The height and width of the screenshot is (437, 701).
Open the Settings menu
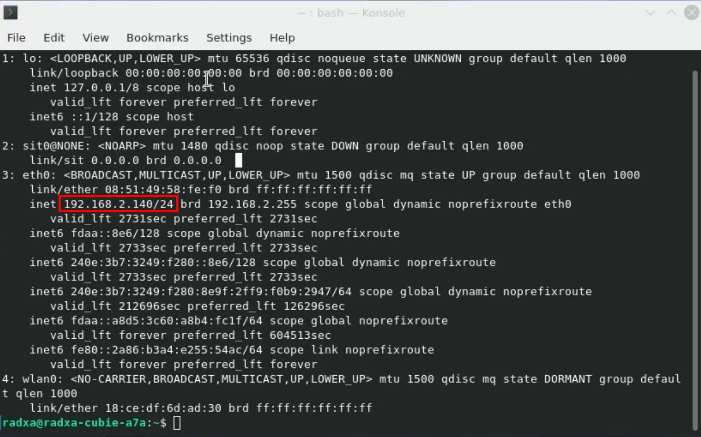tap(229, 38)
